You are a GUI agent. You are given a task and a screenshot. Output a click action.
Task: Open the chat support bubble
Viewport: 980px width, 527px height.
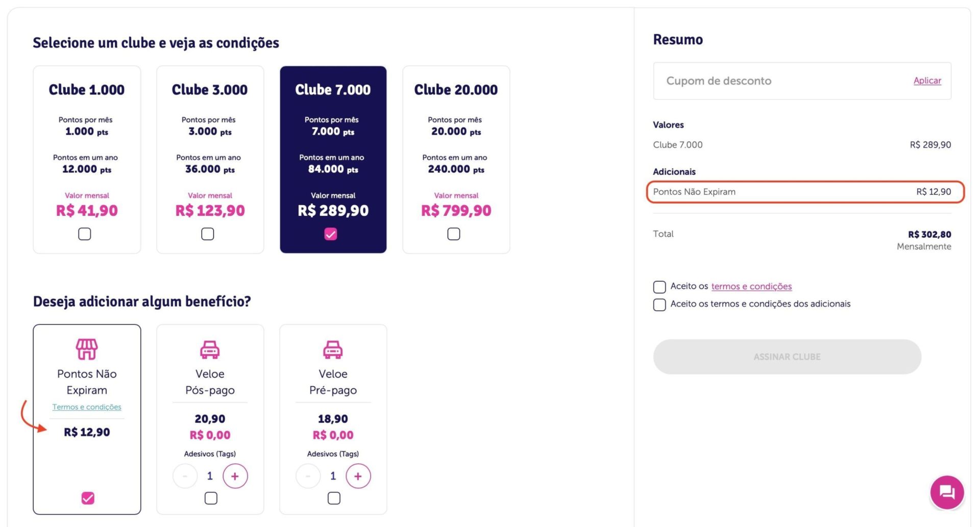click(x=947, y=492)
